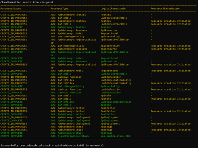Click CREATE_COMPLETE status for ApiRole
This screenshot has height=148, width=198.
point(12,105)
